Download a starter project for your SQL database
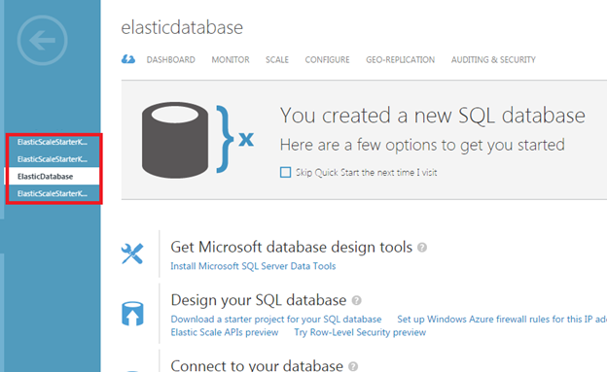 coord(276,319)
